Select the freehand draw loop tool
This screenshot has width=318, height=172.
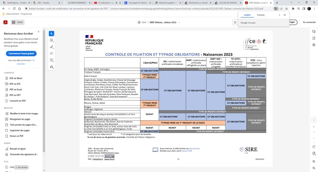point(51,53)
